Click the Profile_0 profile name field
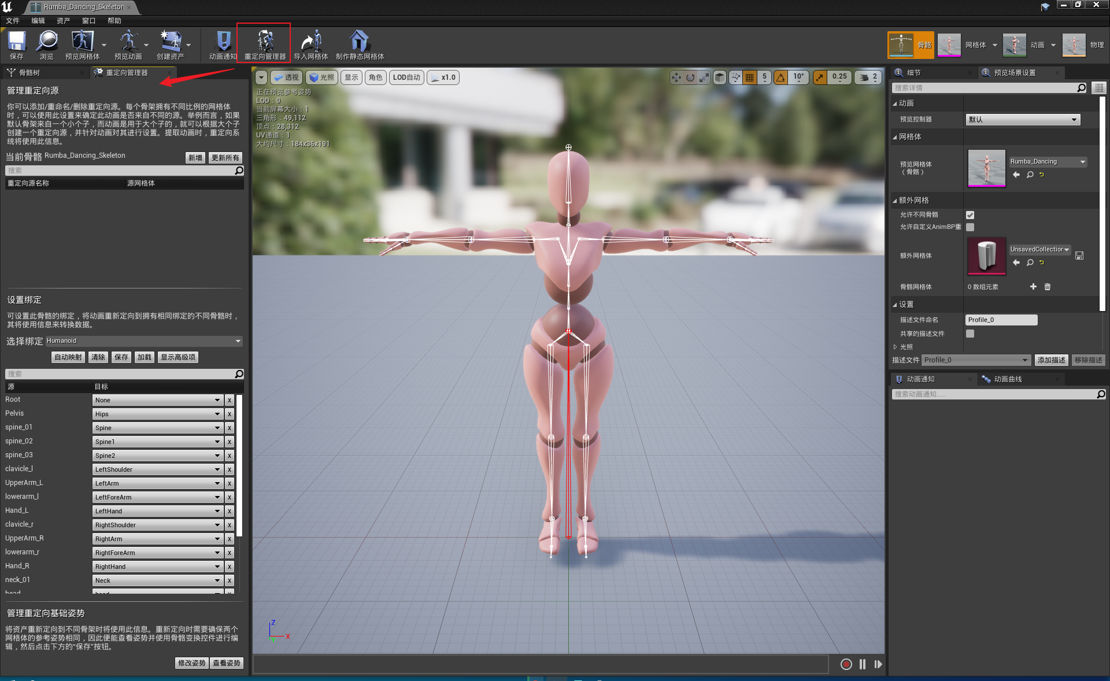 [x=1001, y=320]
